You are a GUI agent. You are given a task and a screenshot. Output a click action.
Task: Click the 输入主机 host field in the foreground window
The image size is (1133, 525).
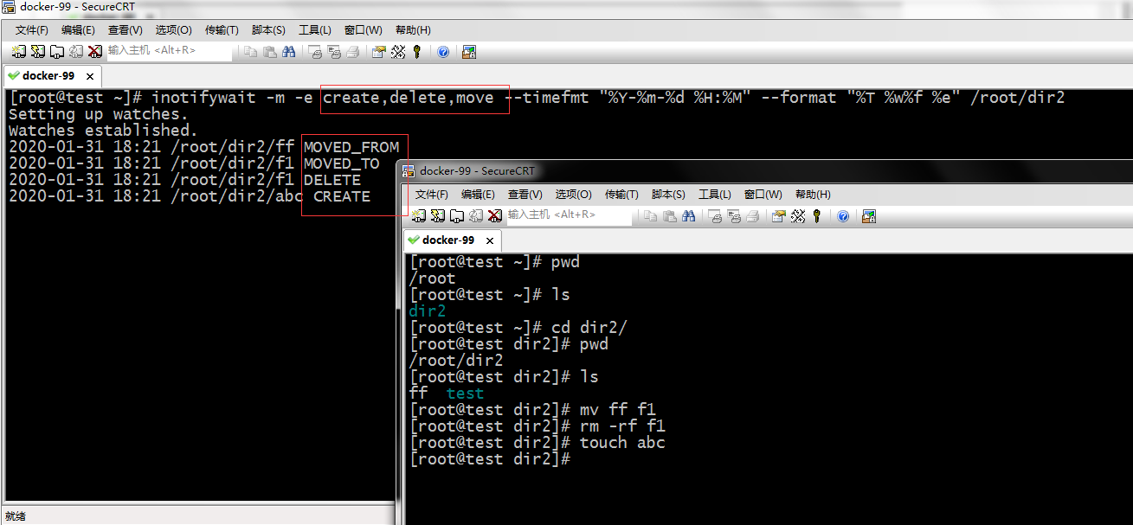[569, 214]
